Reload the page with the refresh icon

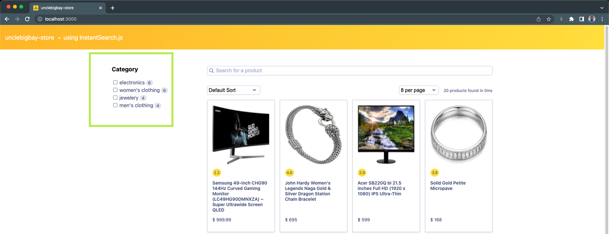[x=27, y=19]
